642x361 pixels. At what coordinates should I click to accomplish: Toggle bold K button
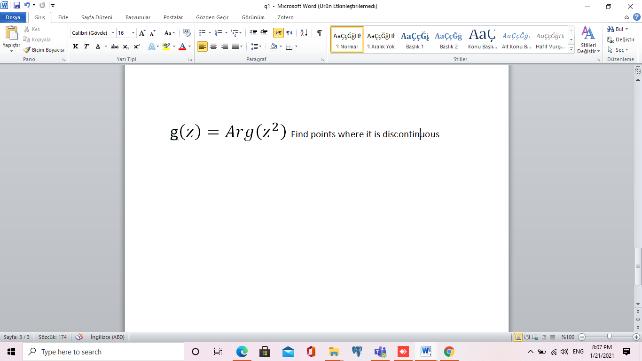tap(76, 47)
